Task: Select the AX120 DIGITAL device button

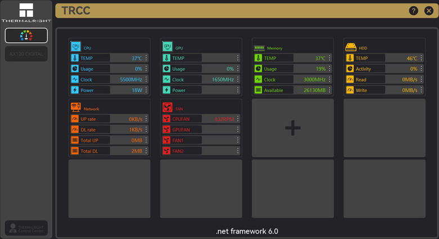Action: click(x=26, y=54)
